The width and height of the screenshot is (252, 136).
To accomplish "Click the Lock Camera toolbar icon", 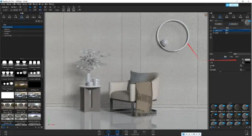I will point(74,8).
